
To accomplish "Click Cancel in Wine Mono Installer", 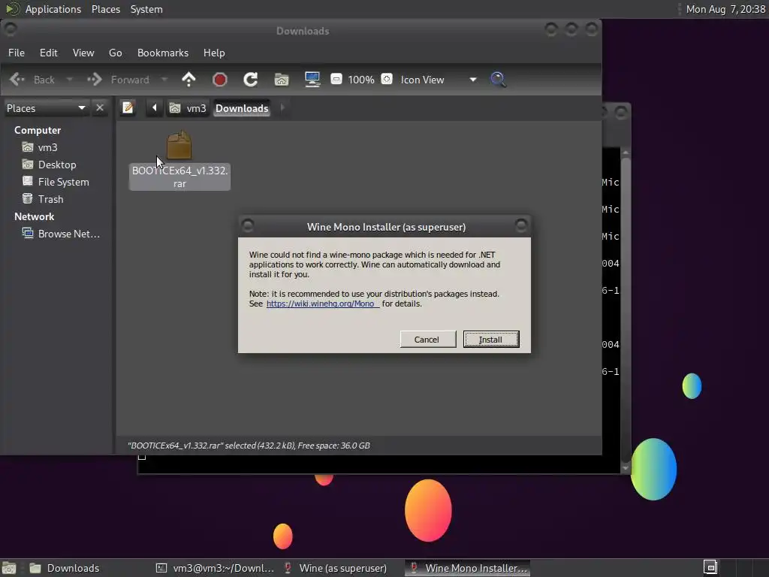I will coord(427,340).
